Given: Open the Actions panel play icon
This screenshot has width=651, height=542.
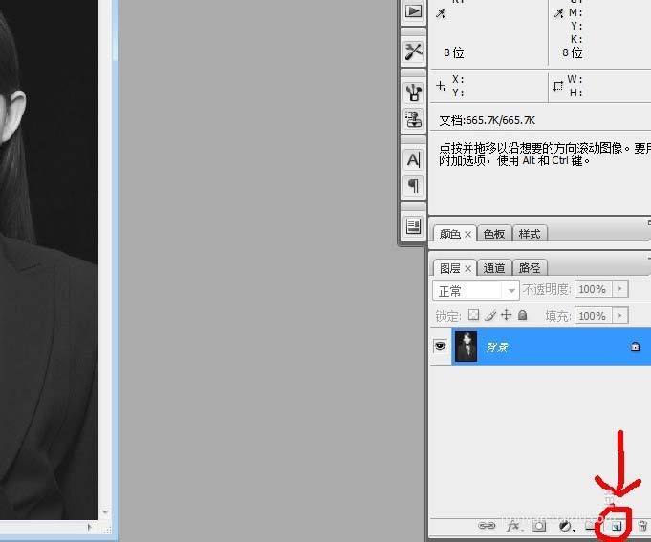Looking at the screenshot, I should (x=413, y=11).
